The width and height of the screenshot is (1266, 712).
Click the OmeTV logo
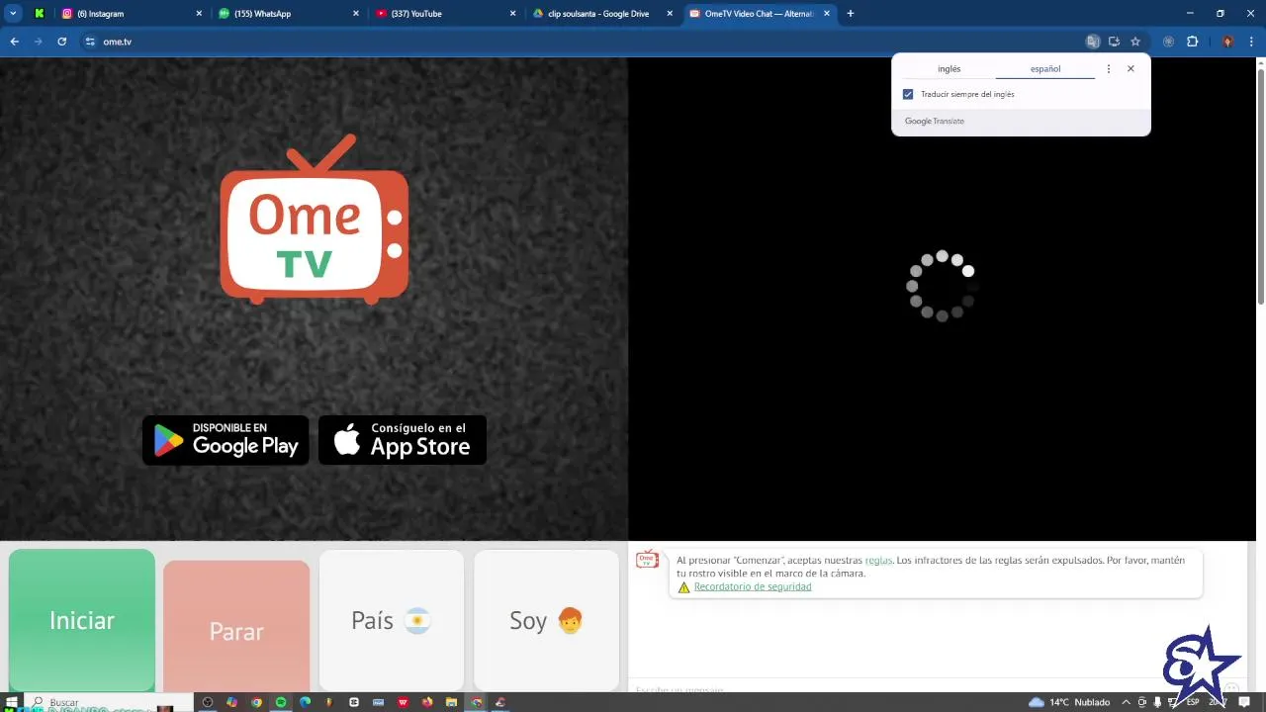[x=314, y=219]
